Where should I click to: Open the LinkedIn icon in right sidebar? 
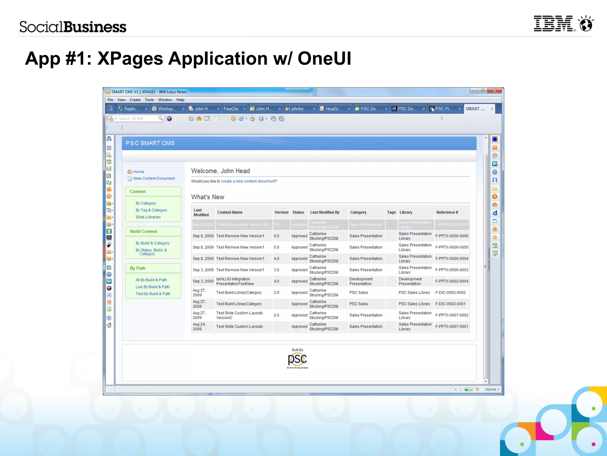495,164
